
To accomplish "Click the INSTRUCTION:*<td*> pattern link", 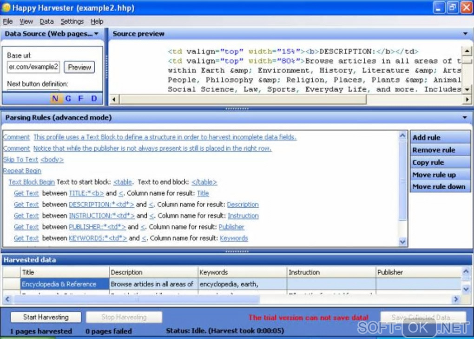I will (102, 216).
